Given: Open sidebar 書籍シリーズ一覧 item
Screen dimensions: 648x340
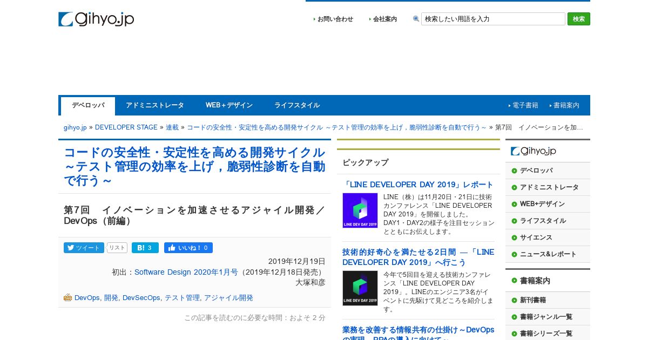Looking at the screenshot, I should pyautogui.click(x=548, y=334).
